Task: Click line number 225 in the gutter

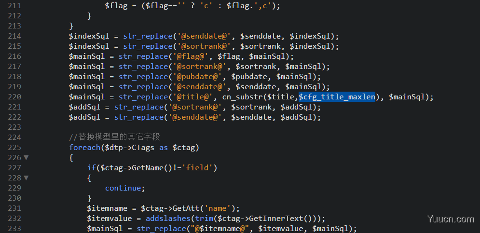Action: coord(14,148)
